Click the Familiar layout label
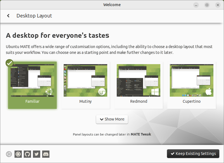 pyautogui.click(x=32, y=101)
